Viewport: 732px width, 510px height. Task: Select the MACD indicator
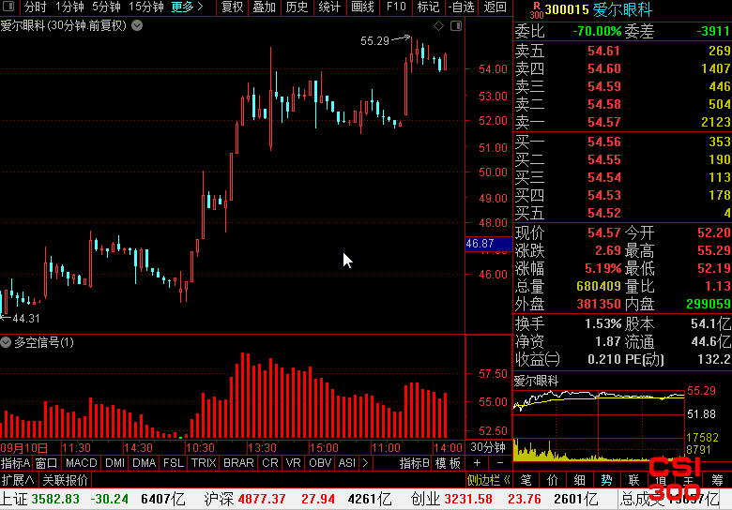(82, 463)
